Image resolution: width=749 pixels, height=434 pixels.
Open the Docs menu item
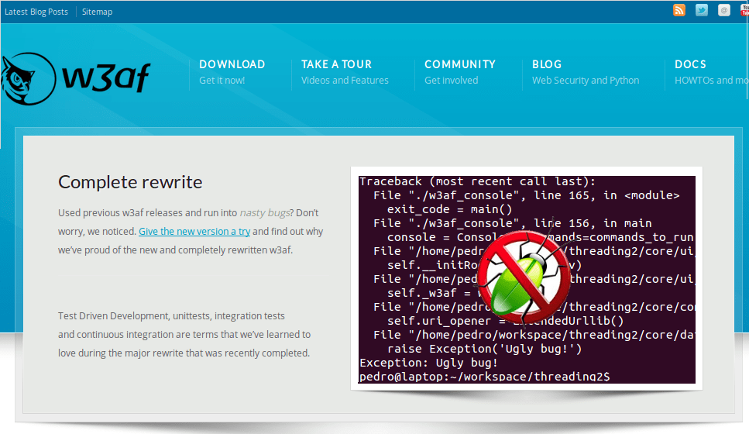point(690,64)
